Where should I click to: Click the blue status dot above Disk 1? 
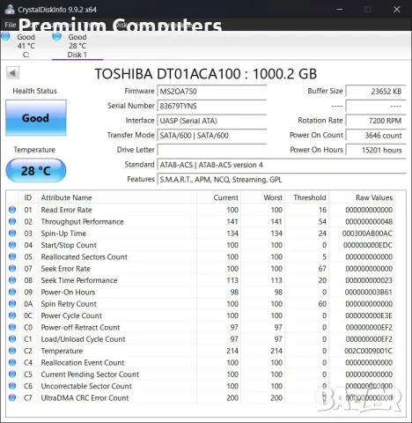click(x=56, y=36)
